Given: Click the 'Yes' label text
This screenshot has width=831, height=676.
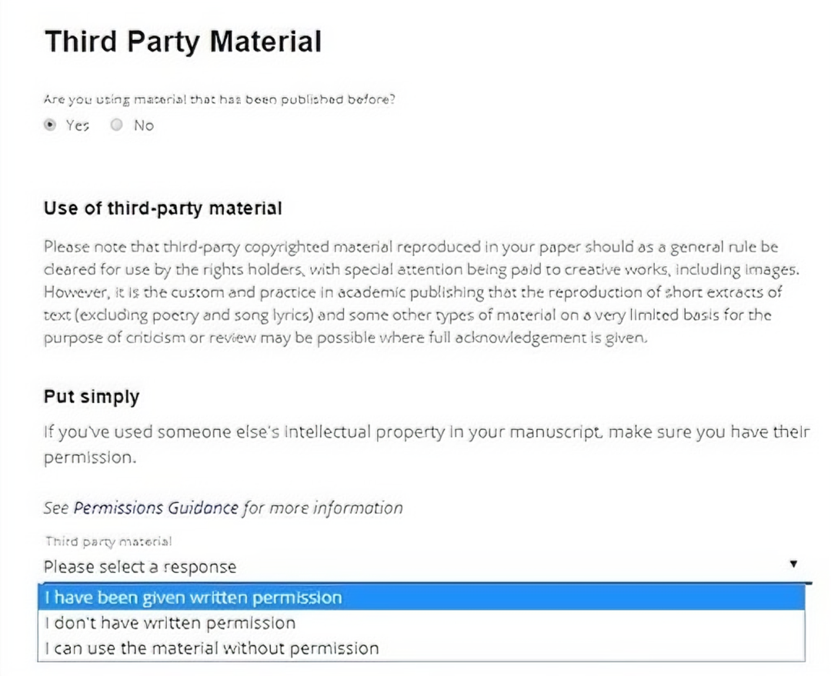Looking at the screenshot, I should pyautogui.click(x=78, y=125).
